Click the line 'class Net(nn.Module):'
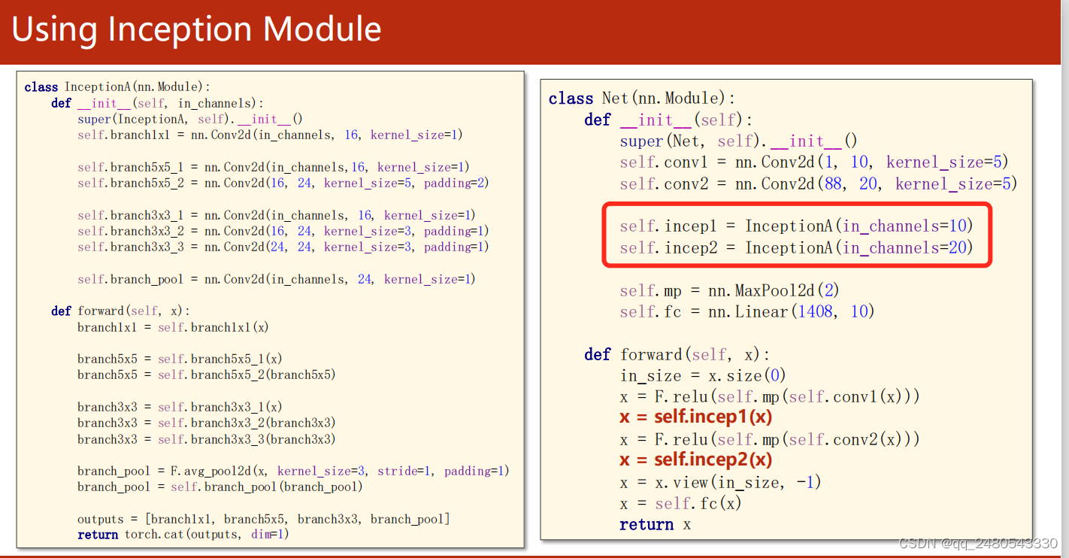The height and width of the screenshot is (558, 1069). click(x=642, y=99)
